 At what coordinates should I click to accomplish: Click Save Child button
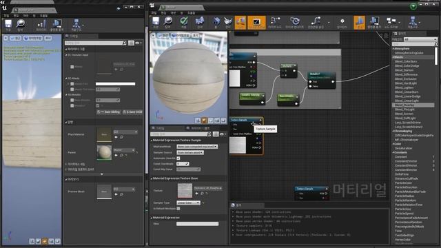(133, 112)
